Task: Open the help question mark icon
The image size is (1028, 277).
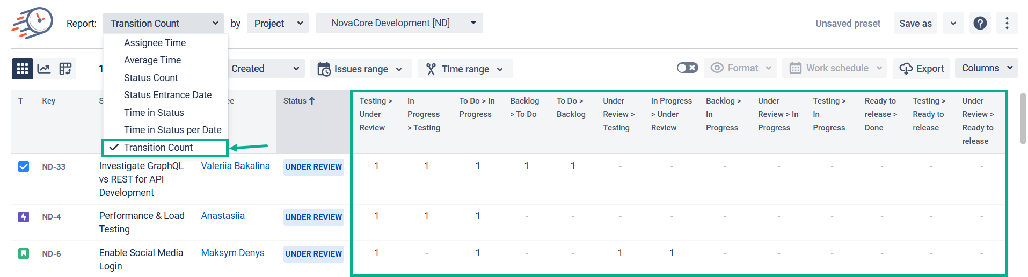Action: click(x=980, y=23)
